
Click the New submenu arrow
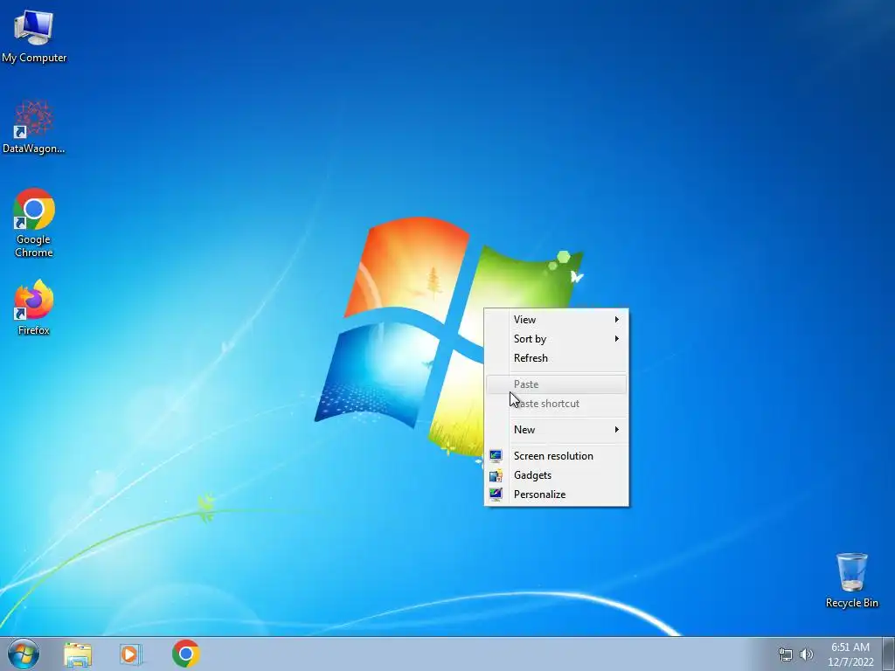(616, 430)
